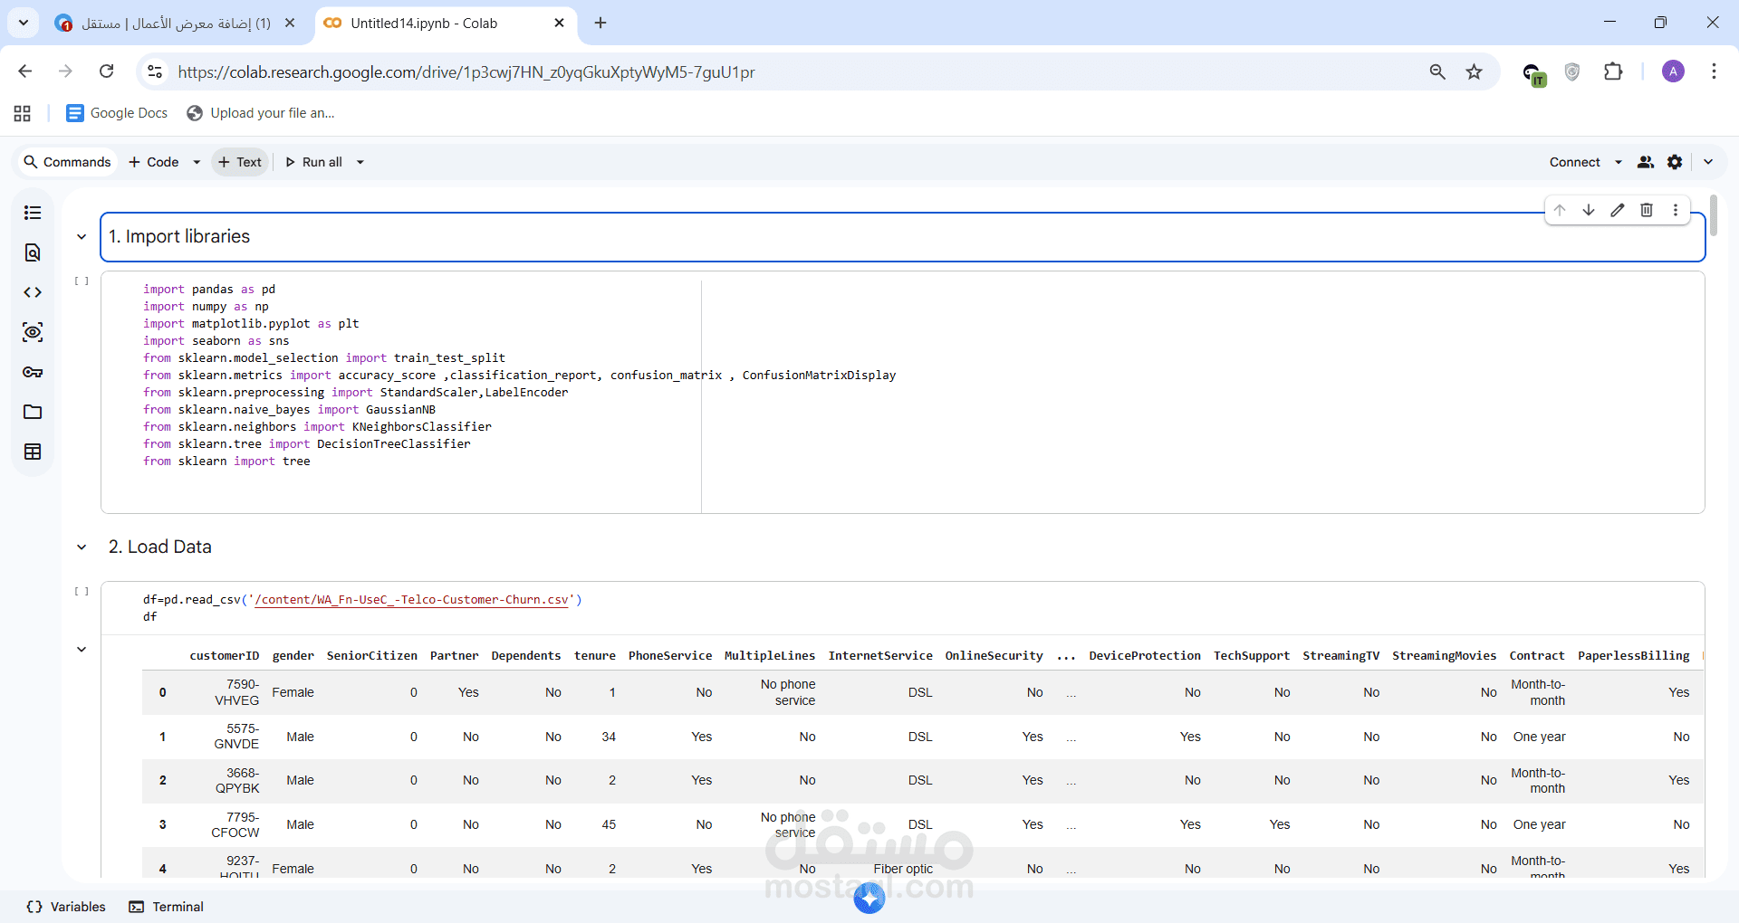
Task: Open the Files folder panel
Action: click(33, 412)
